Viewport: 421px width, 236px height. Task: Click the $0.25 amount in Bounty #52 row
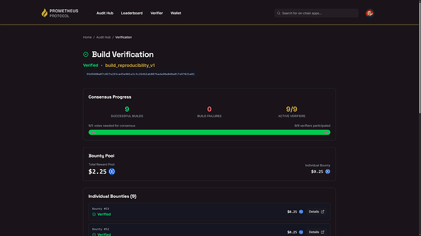292,232
